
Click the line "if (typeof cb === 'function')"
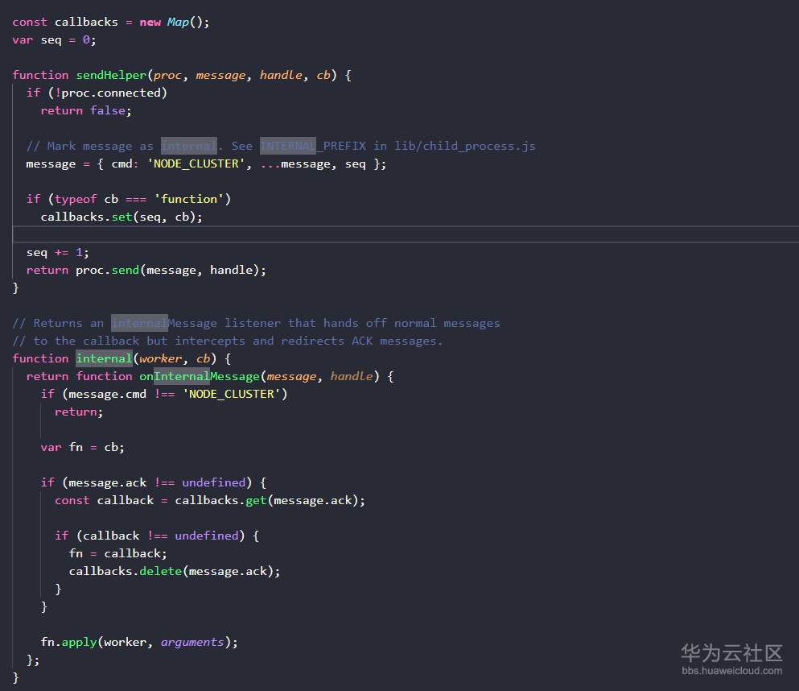pos(129,199)
